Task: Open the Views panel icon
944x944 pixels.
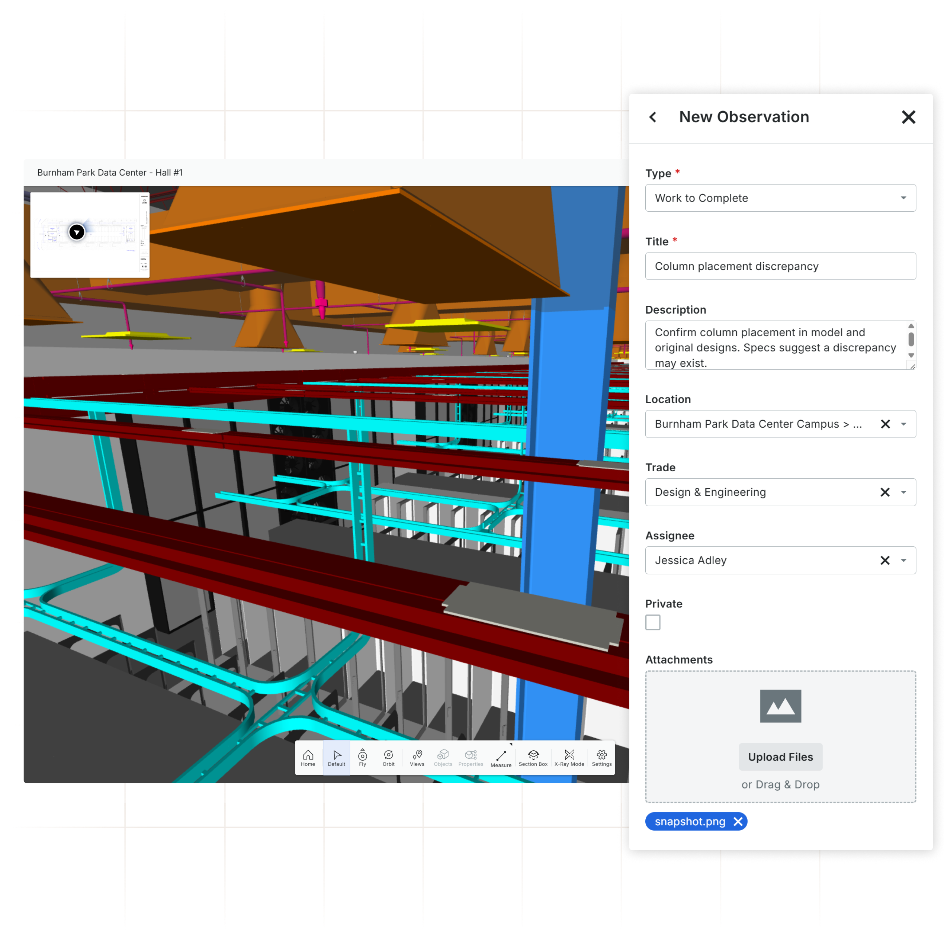Action: point(417,757)
